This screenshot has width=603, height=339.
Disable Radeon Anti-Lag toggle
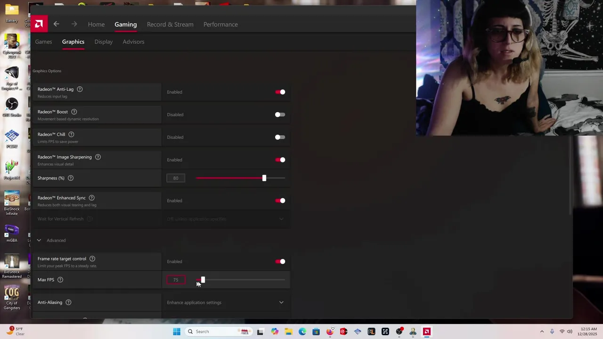[280, 92]
